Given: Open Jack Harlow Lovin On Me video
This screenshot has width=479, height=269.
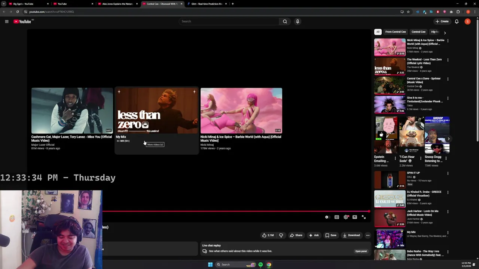Looking at the screenshot, I should pyautogui.click(x=390, y=218).
